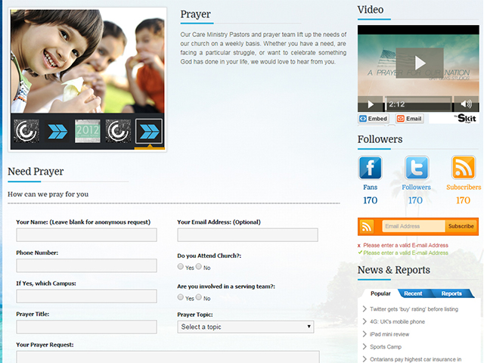Image resolution: width=484 pixels, height=363 pixels.
Task: Click the Skit logo beneath video
Action: 466,118
